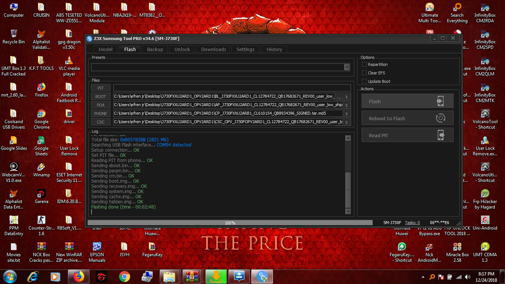
Task: Click the phone icon on Read PIT button
Action: (x=441, y=135)
